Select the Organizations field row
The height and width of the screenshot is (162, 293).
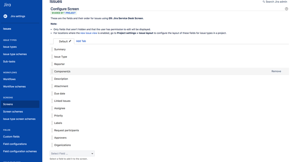point(169,145)
